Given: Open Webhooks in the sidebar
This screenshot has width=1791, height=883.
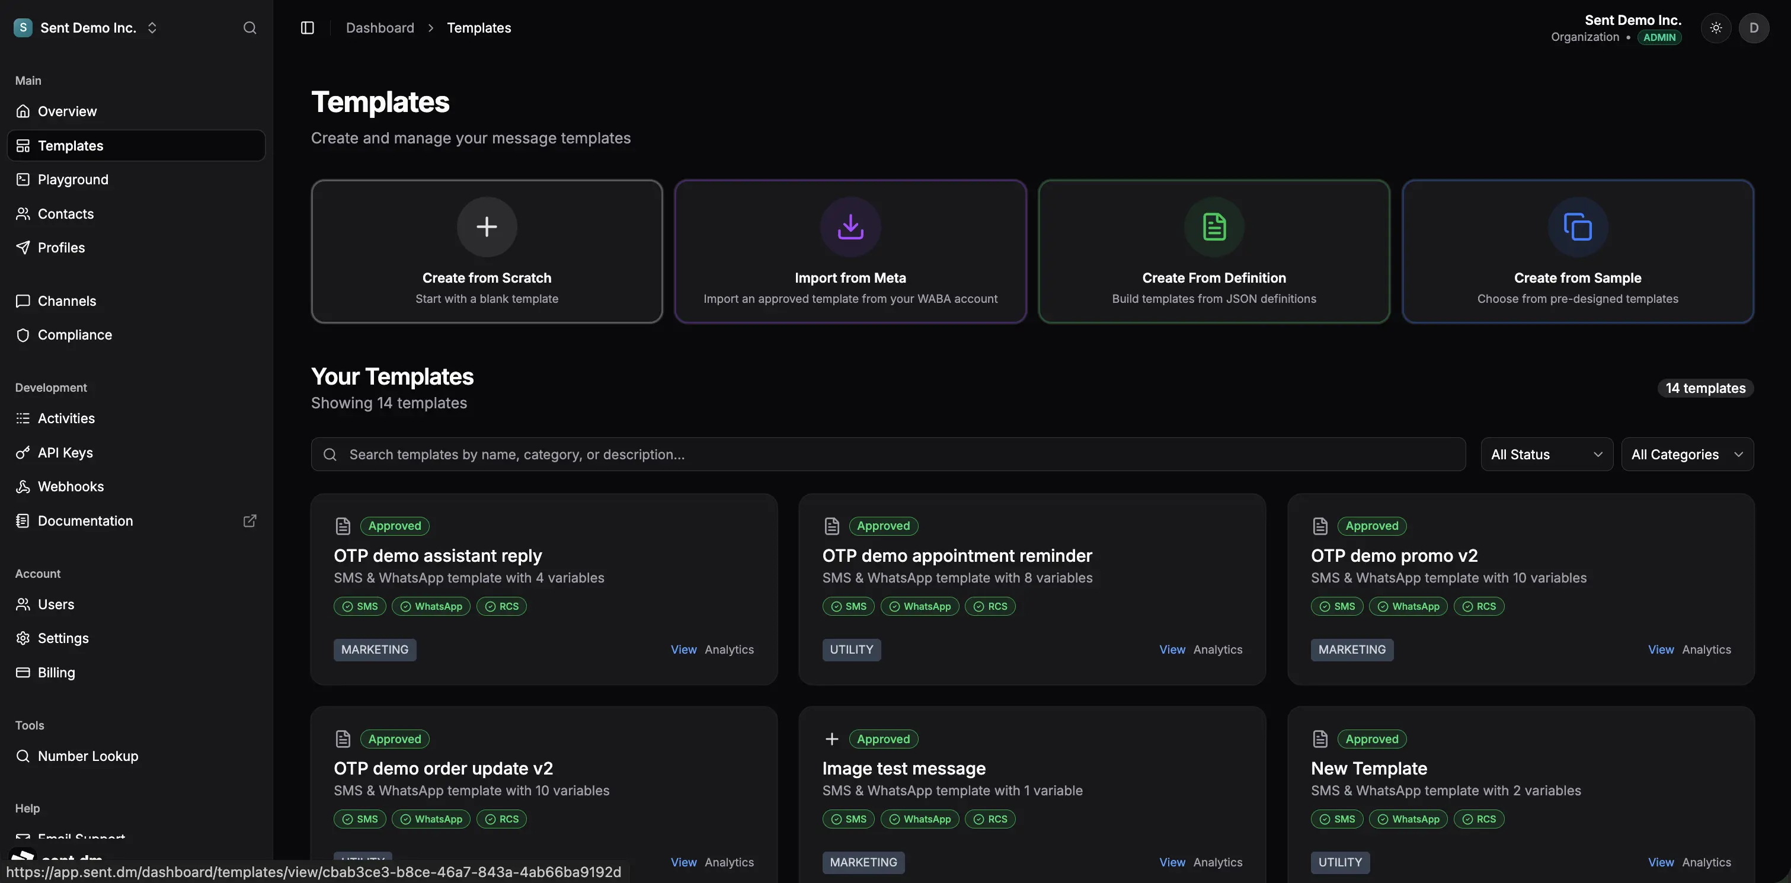Looking at the screenshot, I should (x=136, y=486).
